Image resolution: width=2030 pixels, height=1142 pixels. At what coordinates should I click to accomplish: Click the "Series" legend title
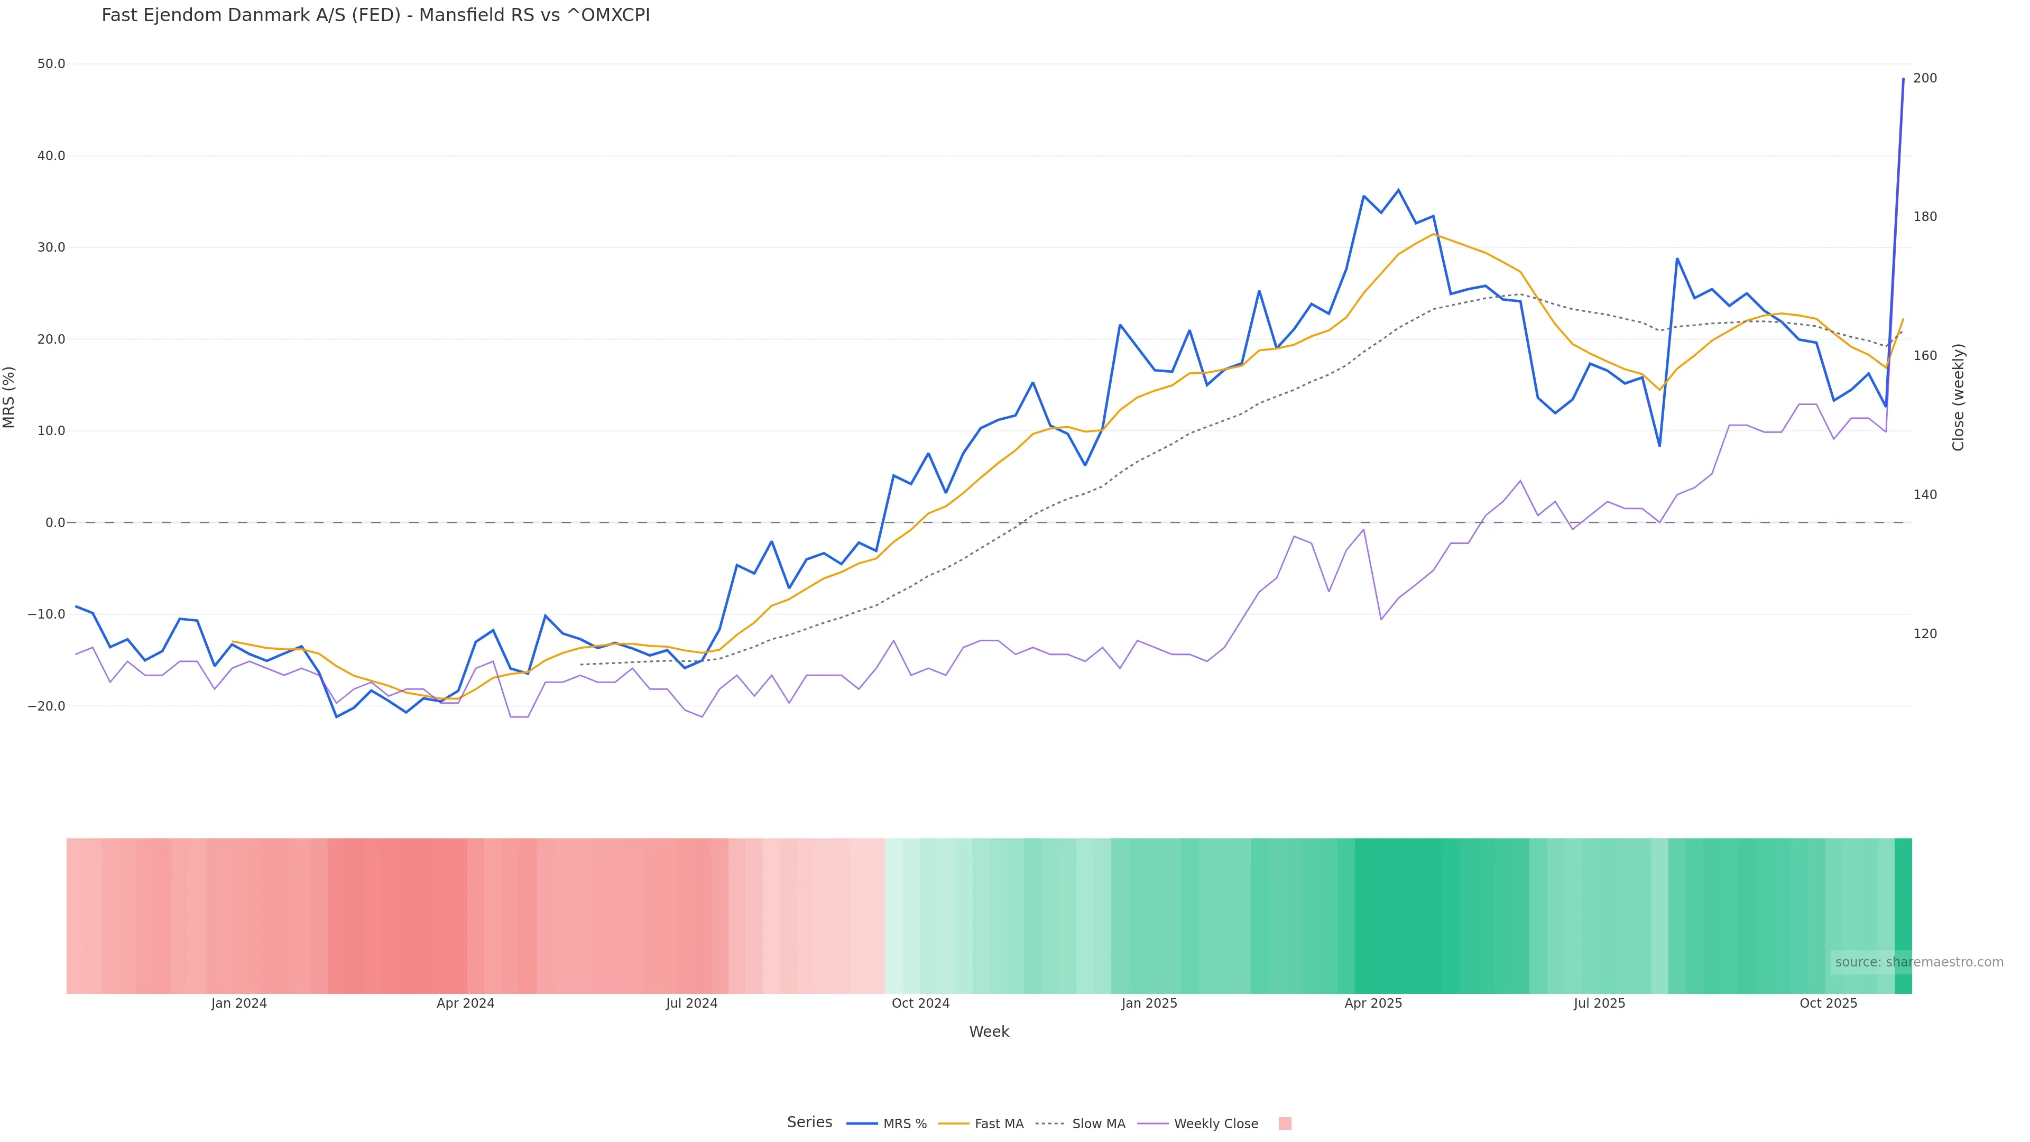pos(809,1122)
